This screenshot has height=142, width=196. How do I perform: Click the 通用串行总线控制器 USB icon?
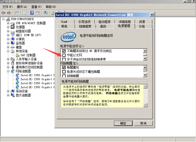13,67
